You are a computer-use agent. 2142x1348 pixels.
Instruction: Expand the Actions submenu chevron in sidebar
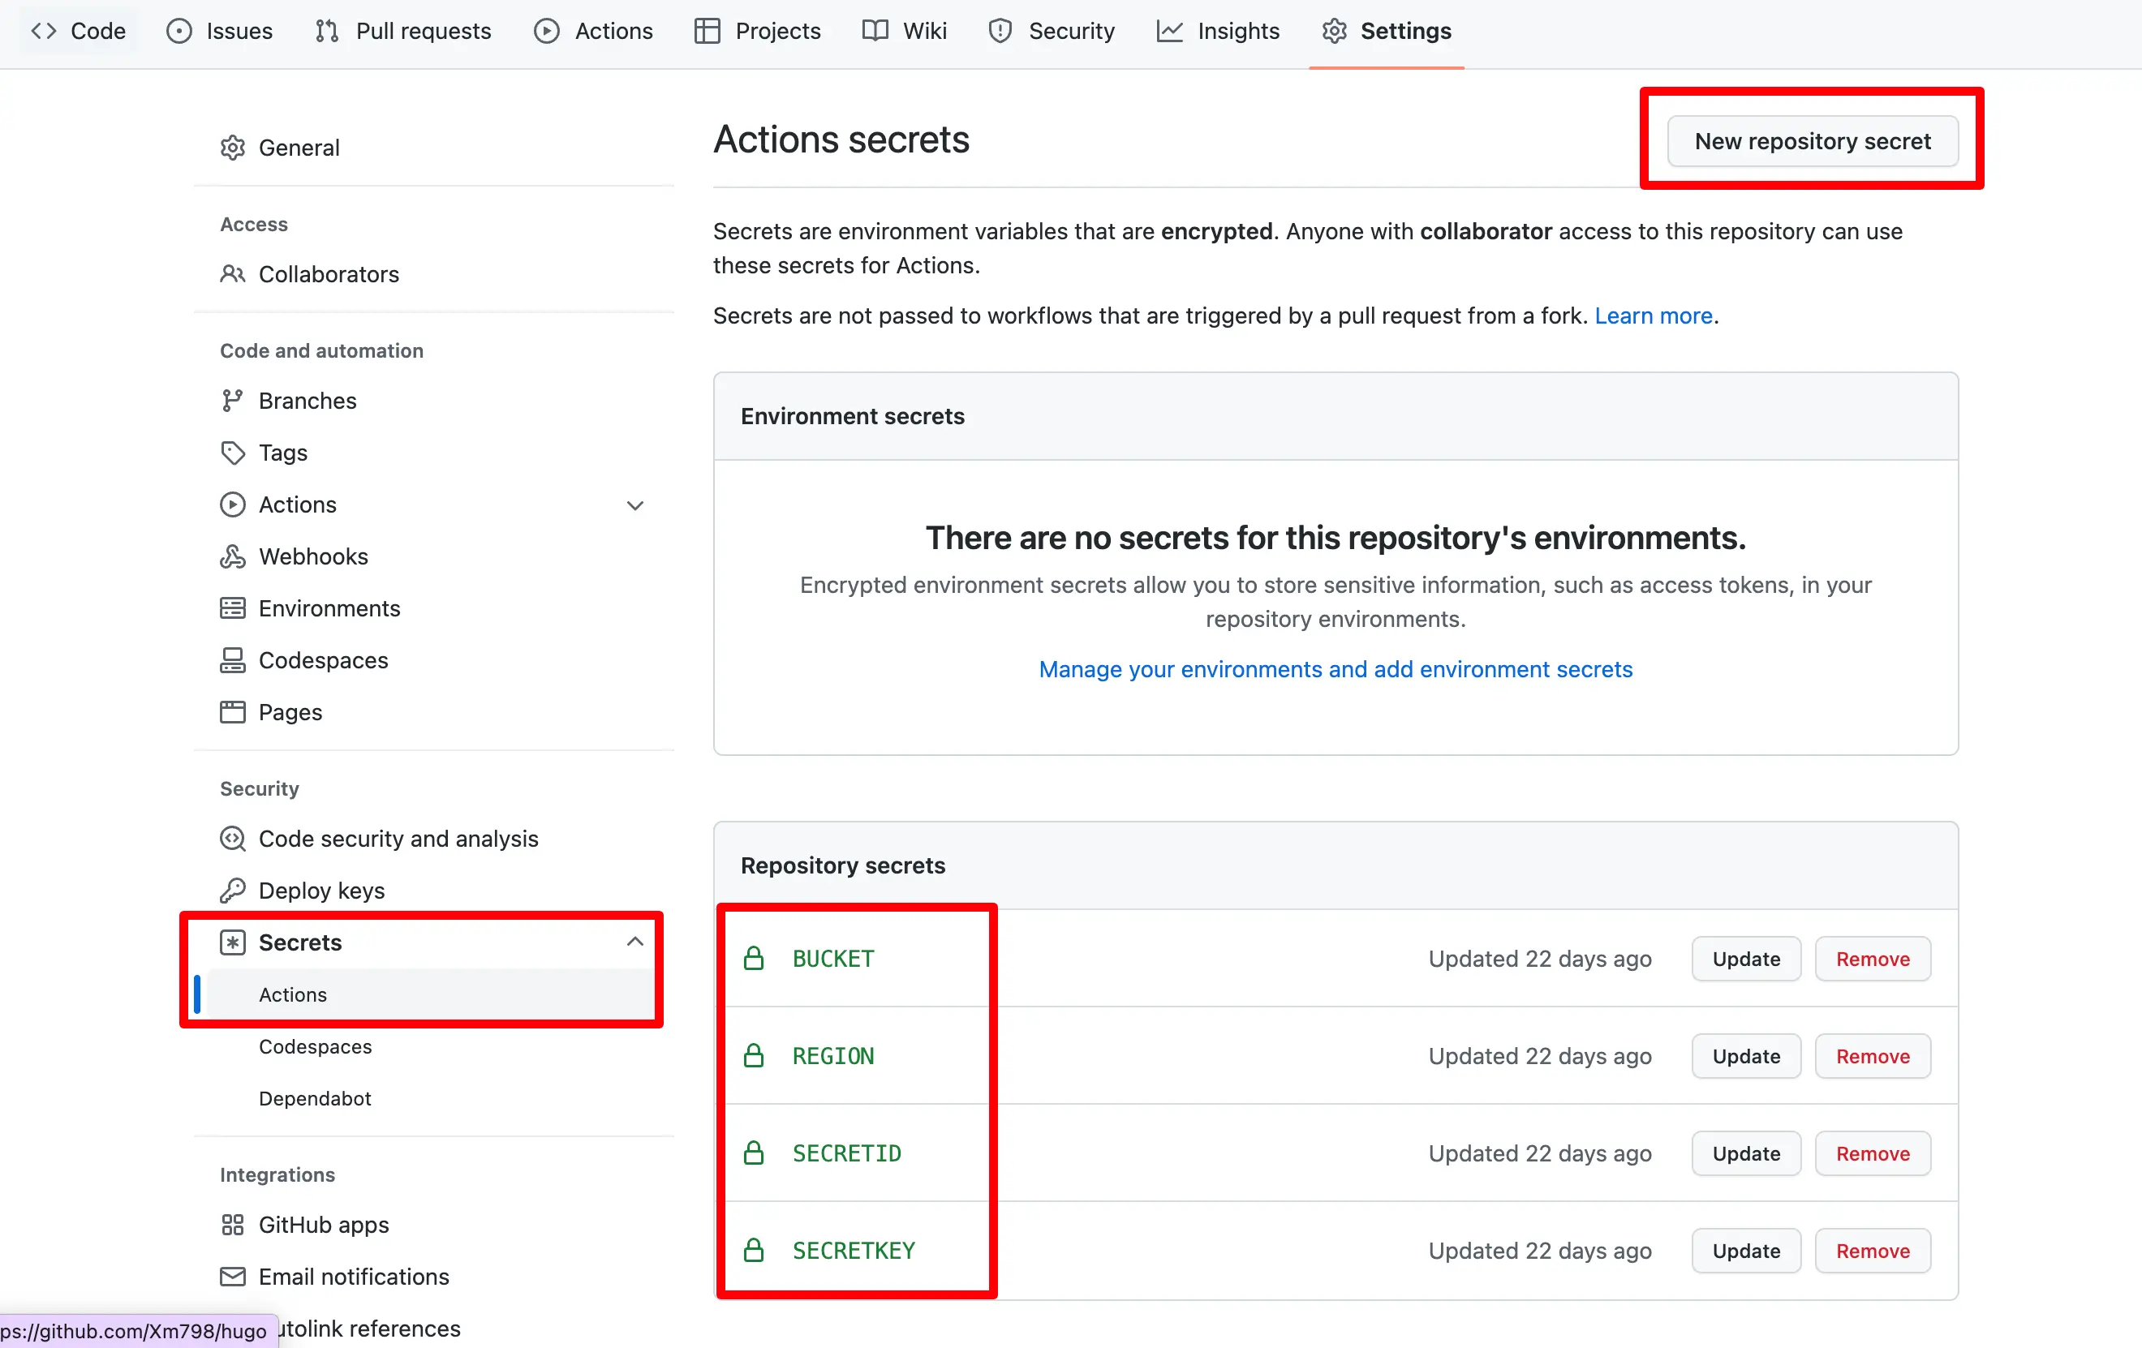[634, 505]
